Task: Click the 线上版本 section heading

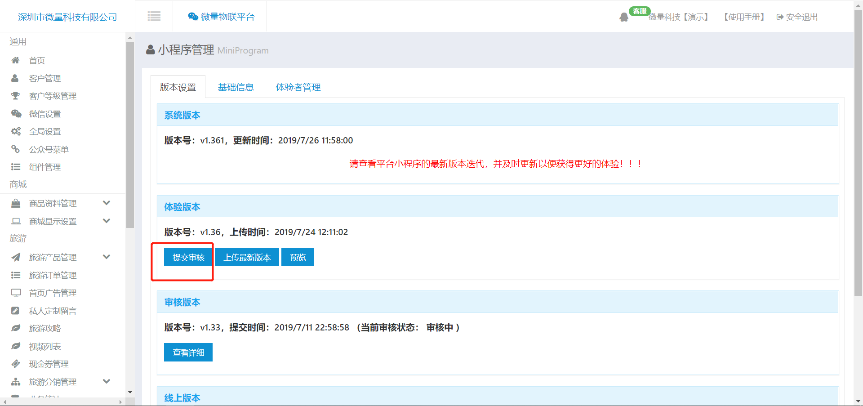Action: click(182, 398)
